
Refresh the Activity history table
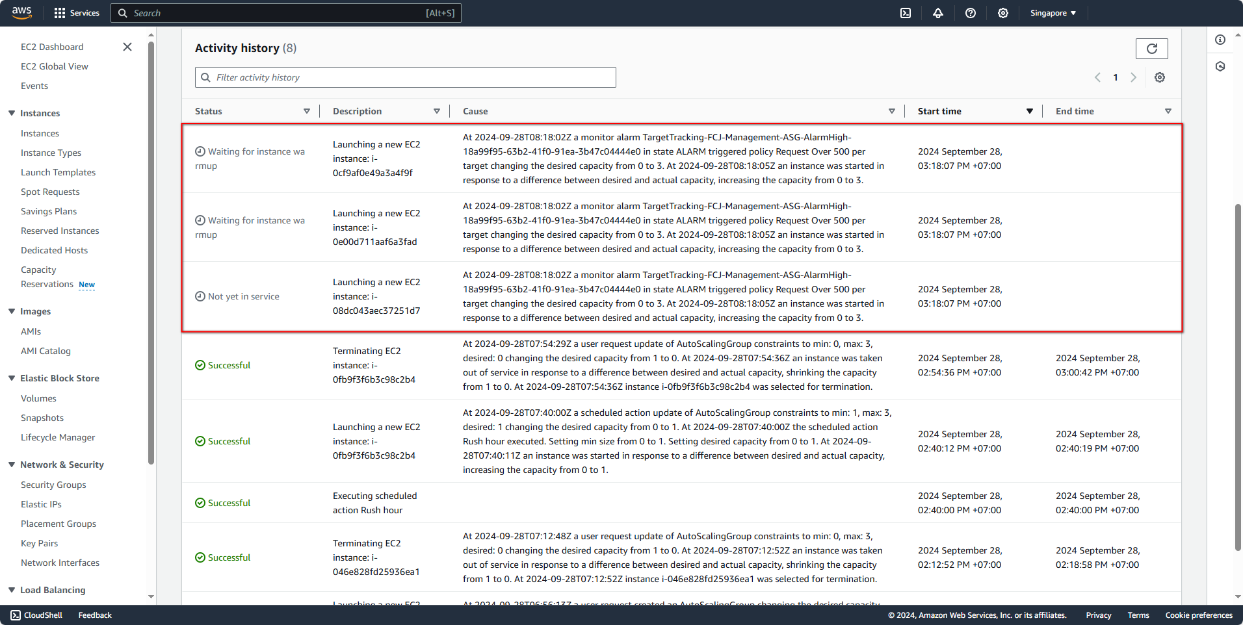[1151, 48]
